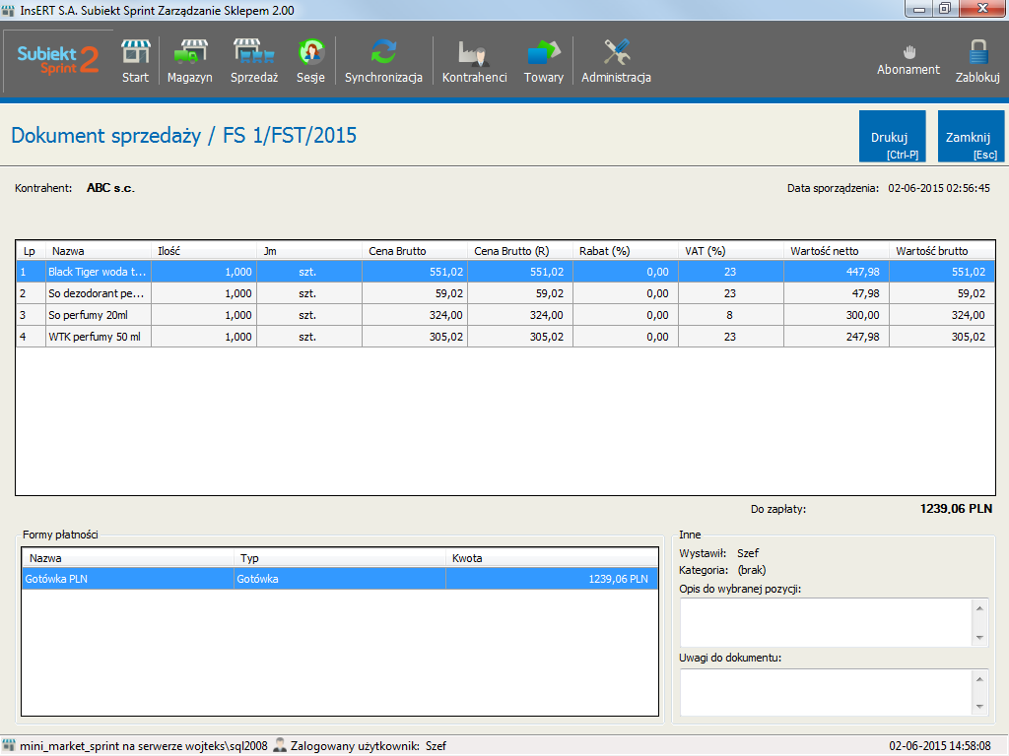Open the Magazyn warehouse module
The height and width of the screenshot is (756, 1009).
point(190,62)
